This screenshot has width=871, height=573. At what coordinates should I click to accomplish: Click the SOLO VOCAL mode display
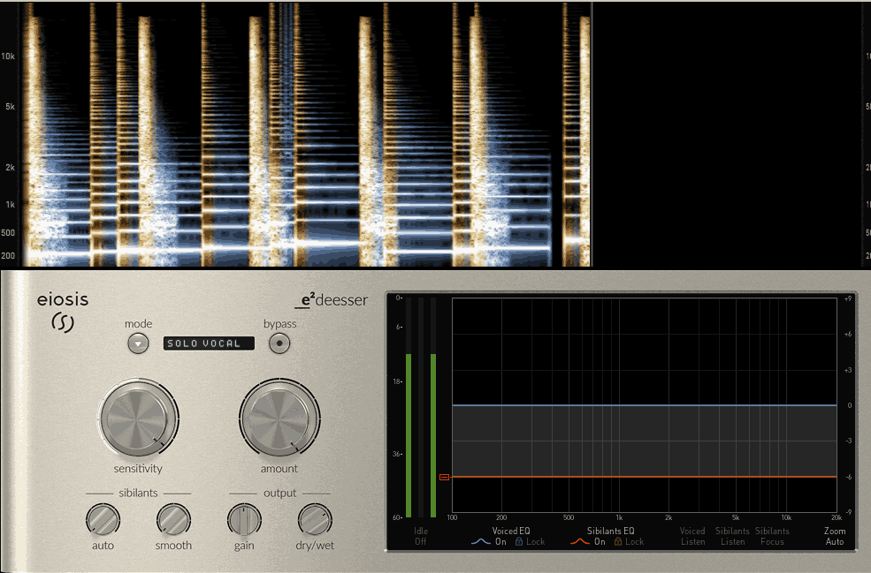(x=209, y=343)
